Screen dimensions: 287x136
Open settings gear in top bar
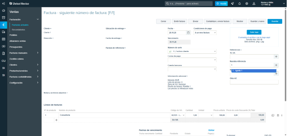point(247,4)
